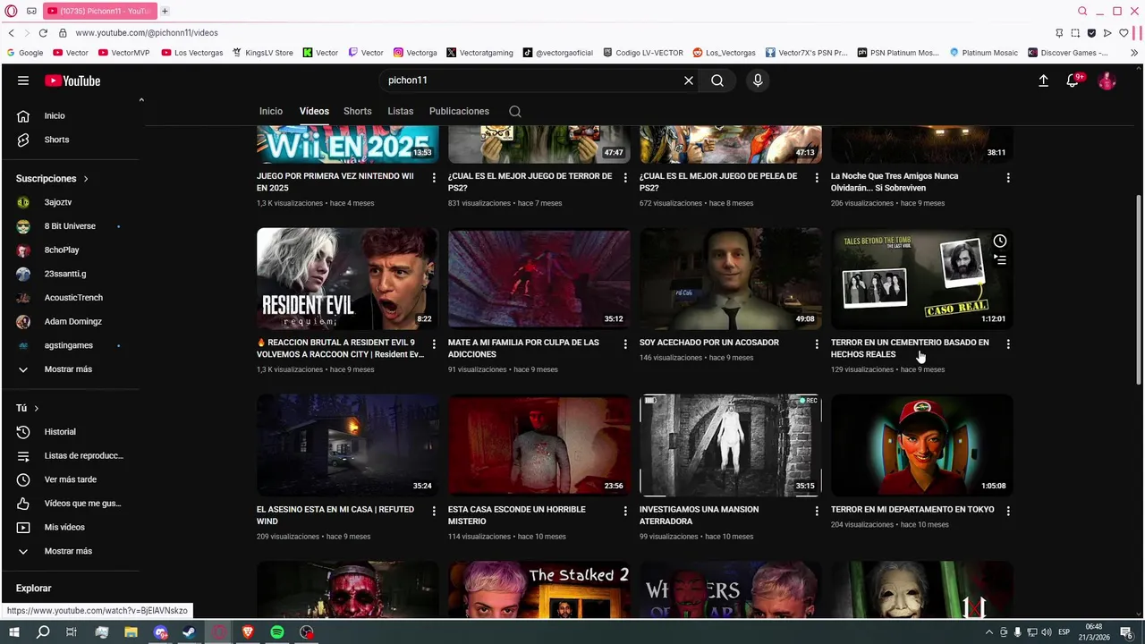Open the account avatar menu
Screen dimensions: 1145x644
pyautogui.click(x=1107, y=80)
